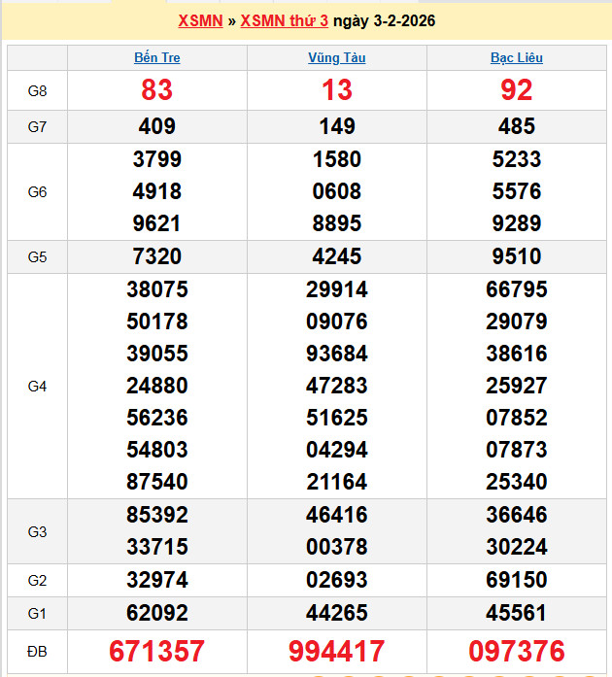
Task: Click Bến Tre G7 number 409
Action: tap(156, 126)
